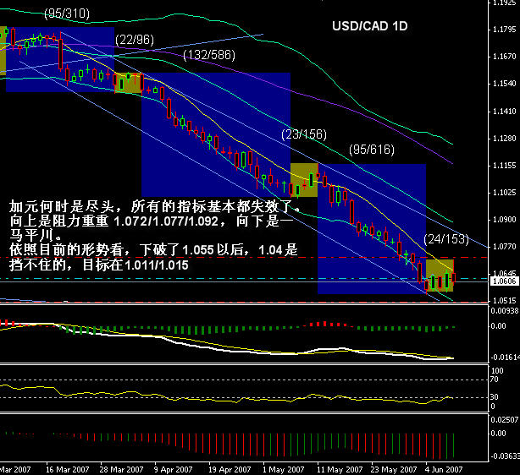Click the 1.1540 price axis label
Viewport: 520px width, 475px height.
[505, 84]
